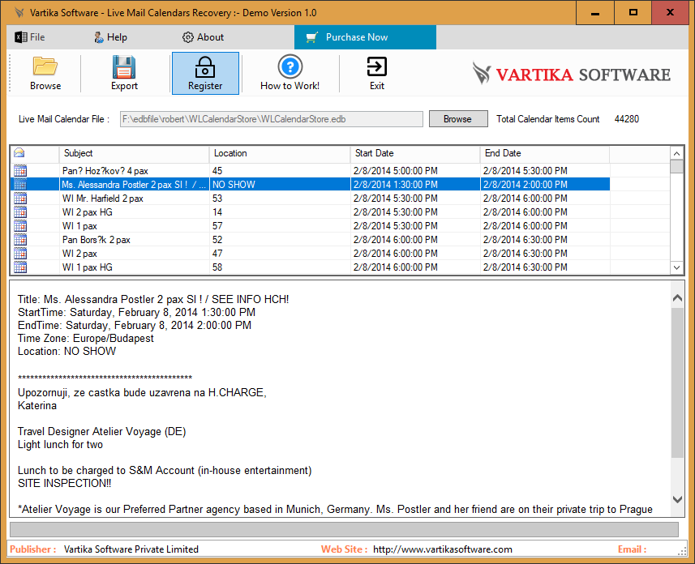Open the About menu
This screenshot has width=695, height=564.
click(x=203, y=37)
